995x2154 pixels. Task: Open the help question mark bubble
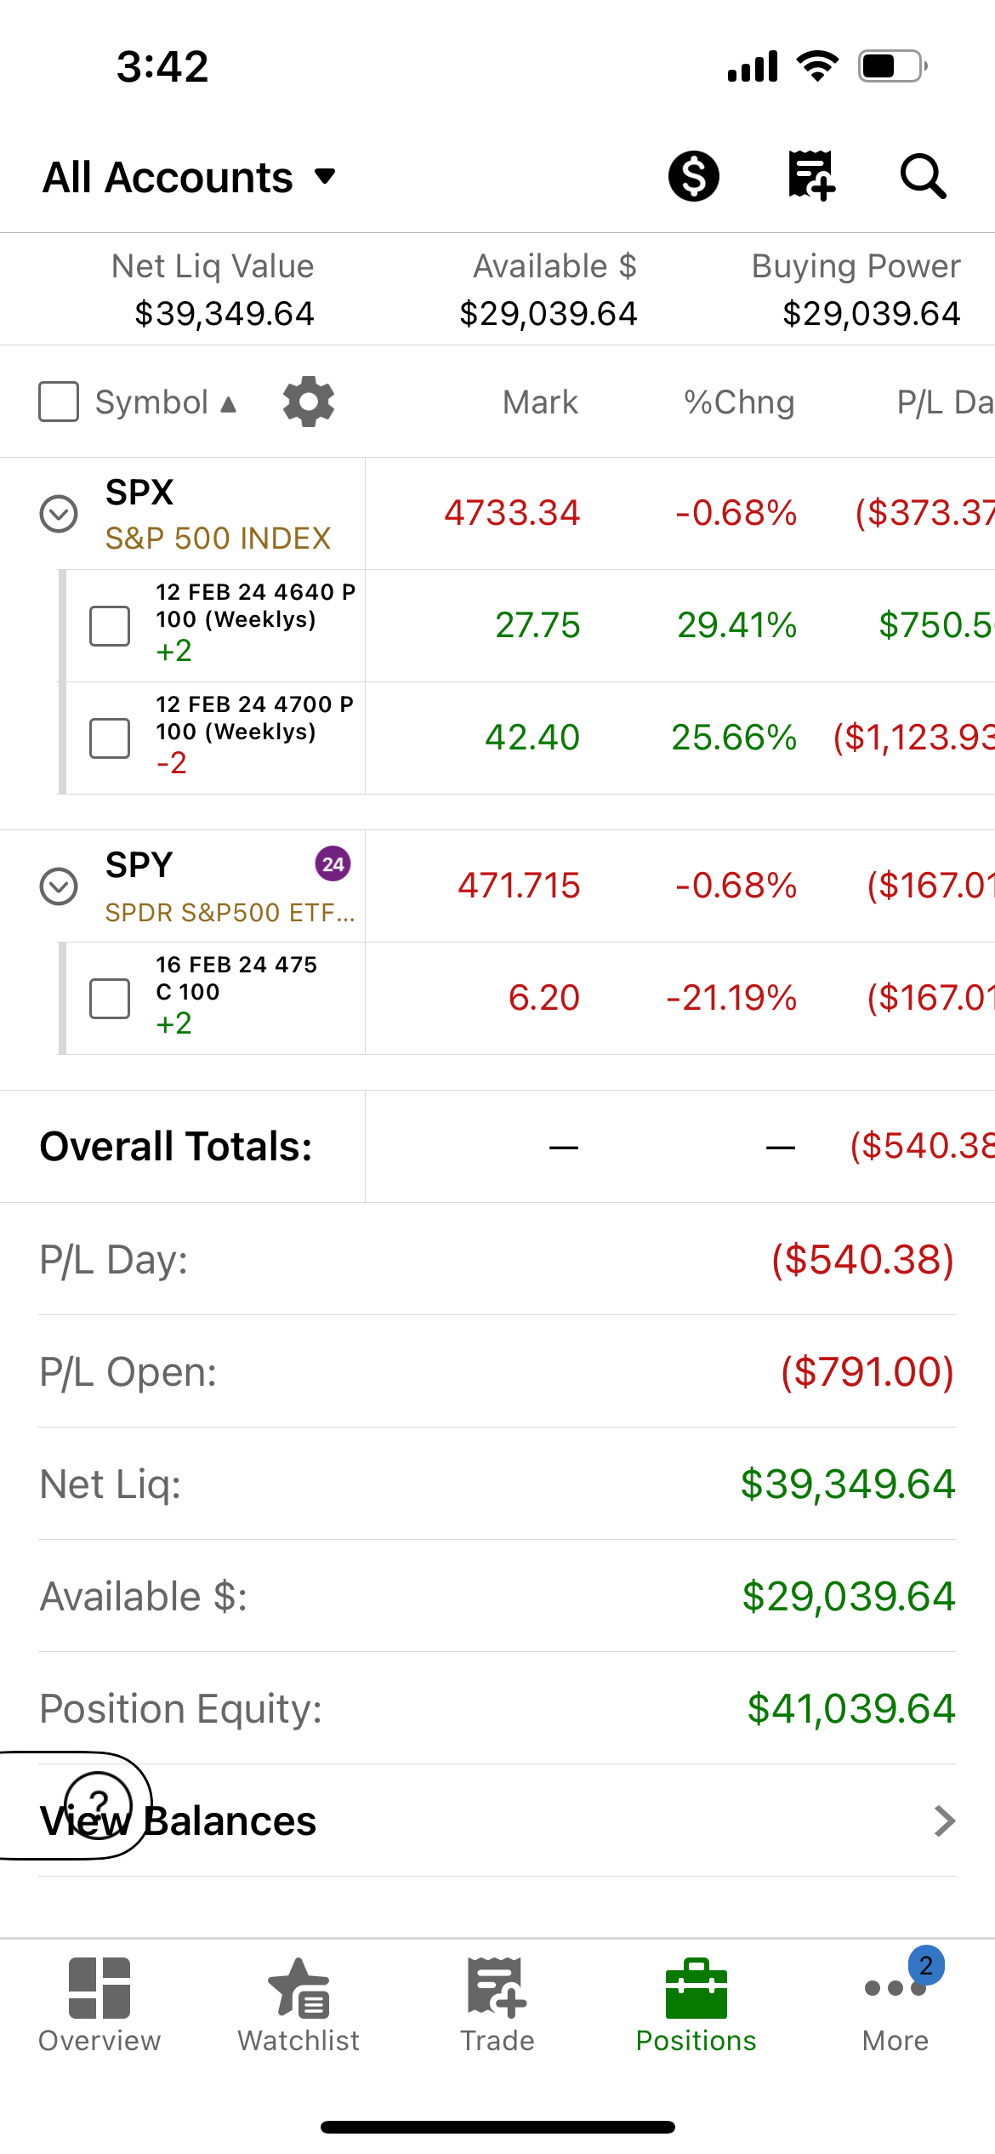(x=99, y=1805)
